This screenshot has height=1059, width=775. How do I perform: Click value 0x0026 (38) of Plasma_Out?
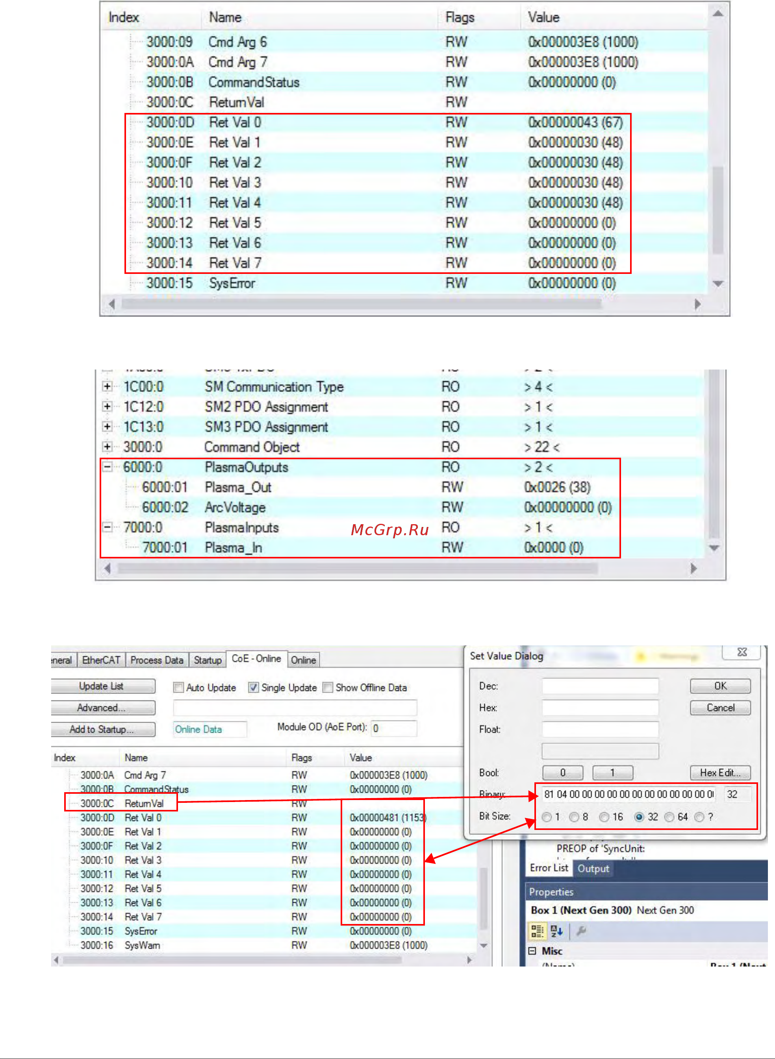(557, 487)
